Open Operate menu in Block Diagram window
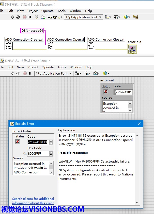Viewport: 154px width, 214px height. tap(48, 11)
